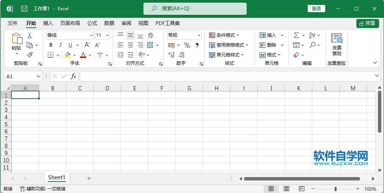Increase font size with larger A icon
The height and width of the screenshot is (193, 384).
pos(87,45)
